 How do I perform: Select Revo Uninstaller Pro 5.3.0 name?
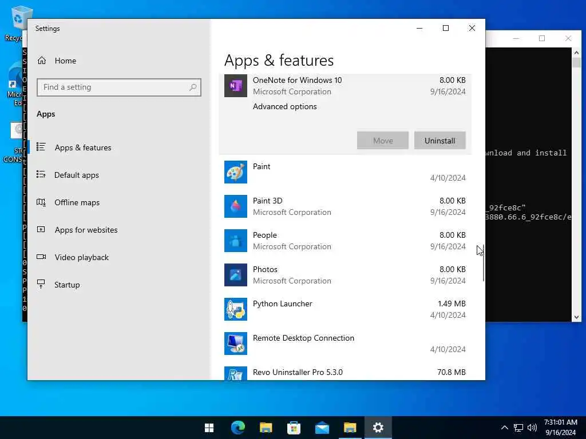pos(298,372)
